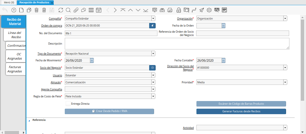
Task: Open the Regla de Costo de Flete dropdown
Action: coord(153,96)
